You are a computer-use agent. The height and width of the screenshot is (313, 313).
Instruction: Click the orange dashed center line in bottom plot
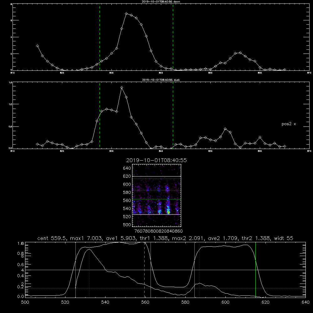pos(144,270)
